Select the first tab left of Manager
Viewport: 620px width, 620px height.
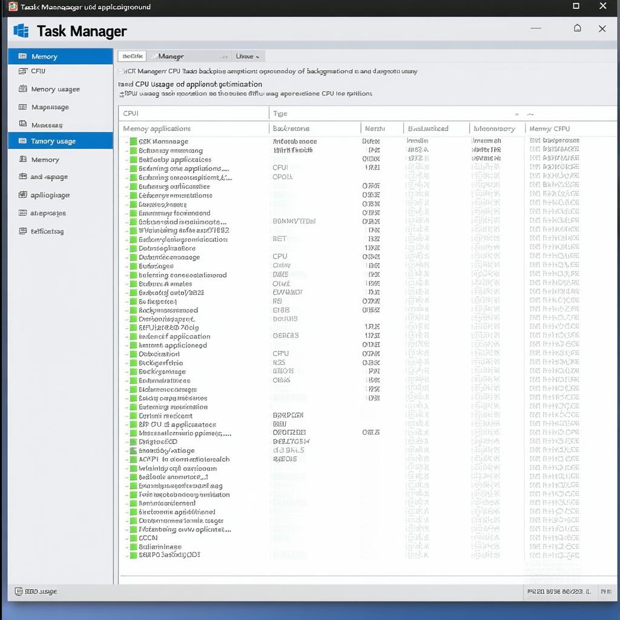(131, 56)
